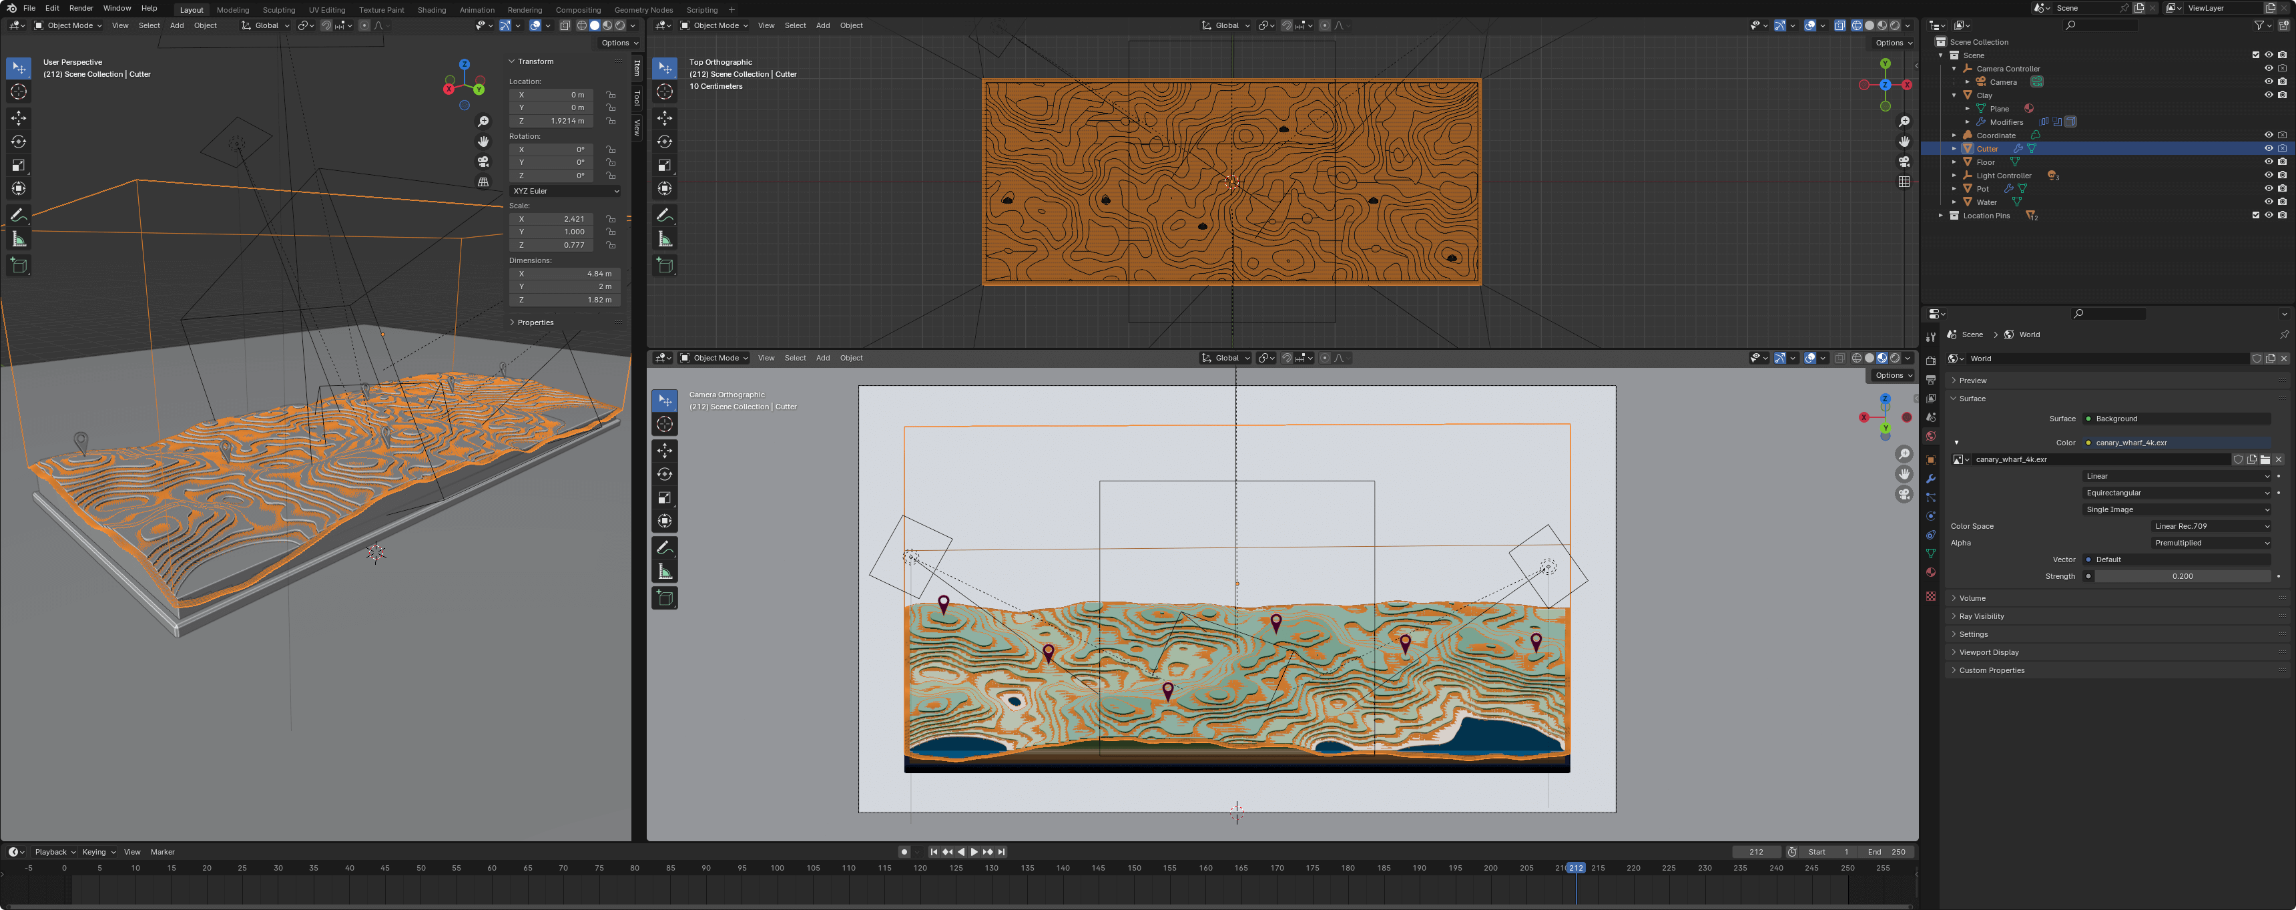
Task: Toggle the lock for Location X
Action: [611, 95]
